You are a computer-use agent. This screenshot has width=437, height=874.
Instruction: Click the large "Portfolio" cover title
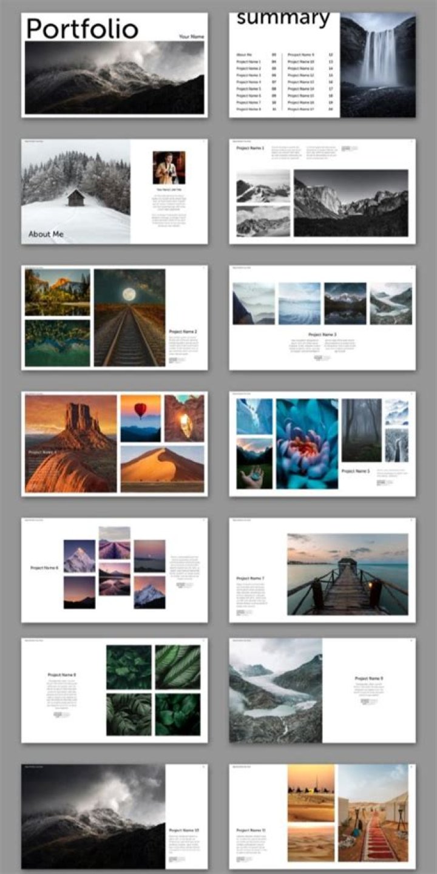click(82, 29)
